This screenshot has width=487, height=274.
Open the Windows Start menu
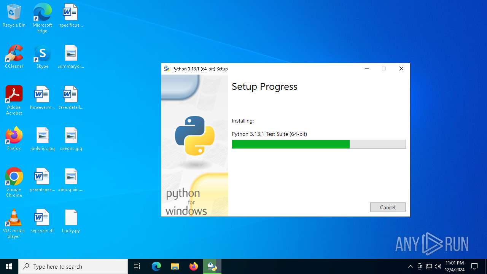coord(9,266)
